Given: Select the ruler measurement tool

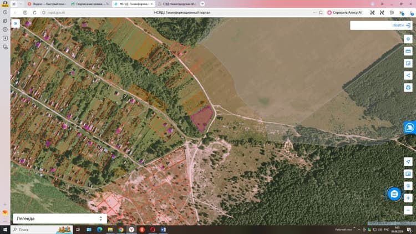Looking at the screenshot, I should click(x=408, y=51).
